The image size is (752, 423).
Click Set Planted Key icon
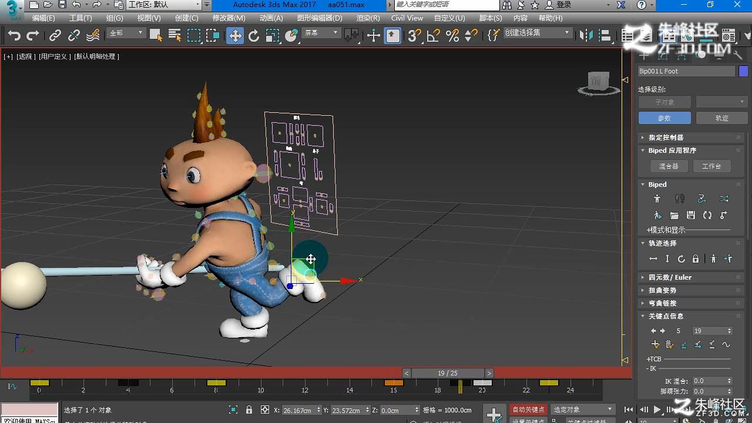[x=684, y=345]
